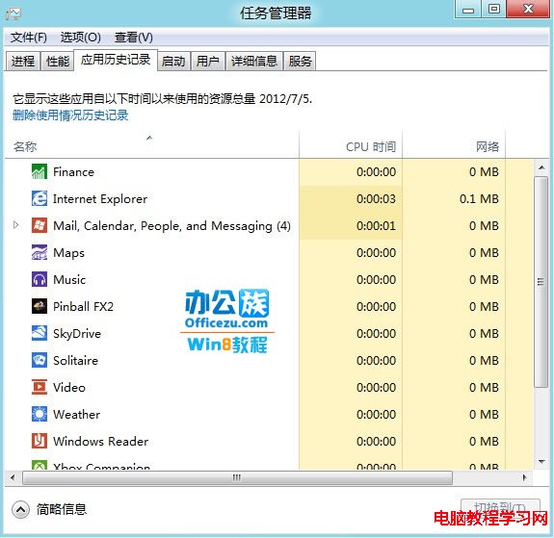Select the Windows Reader row name
The image size is (554, 538).
(x=101, y=441)
